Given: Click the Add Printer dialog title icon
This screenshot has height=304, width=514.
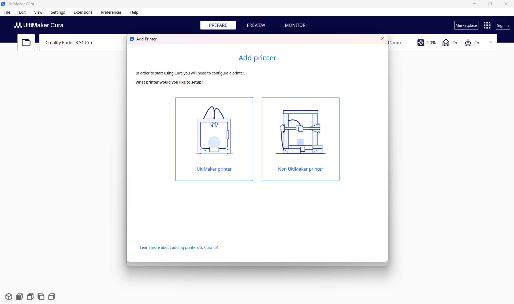Looking at the screenshot, I should point(132,39).
